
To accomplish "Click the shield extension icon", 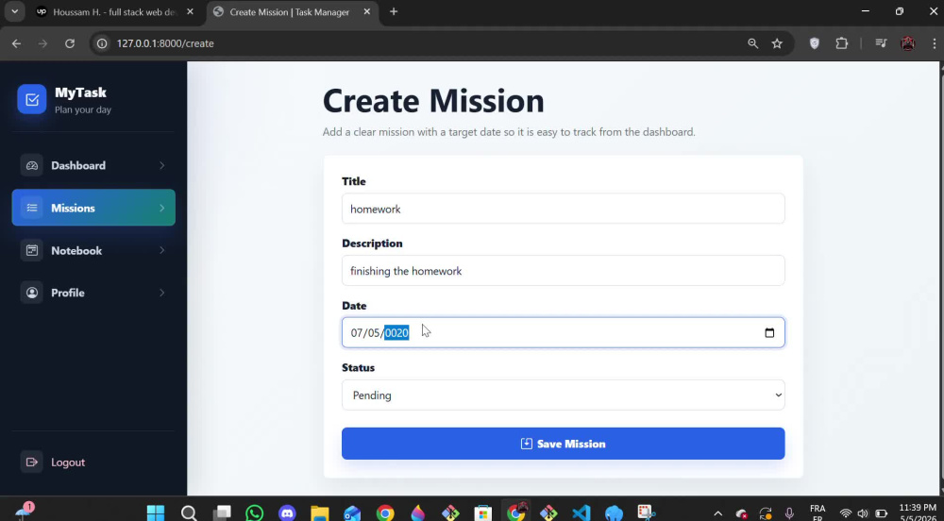I will coord(814,43).
